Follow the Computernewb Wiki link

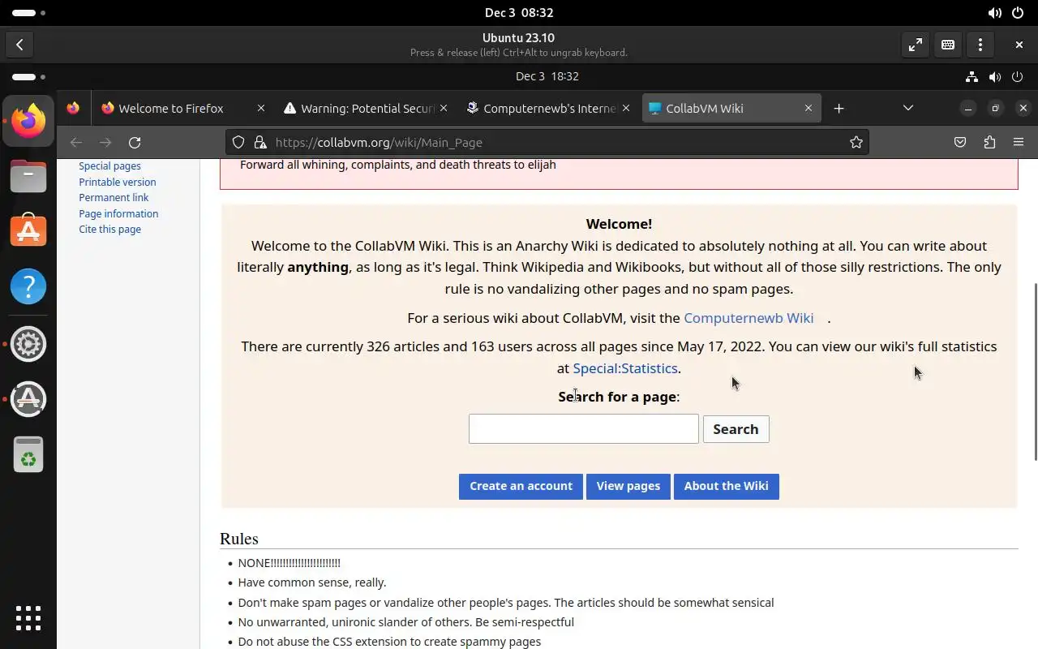pos(748,318)
